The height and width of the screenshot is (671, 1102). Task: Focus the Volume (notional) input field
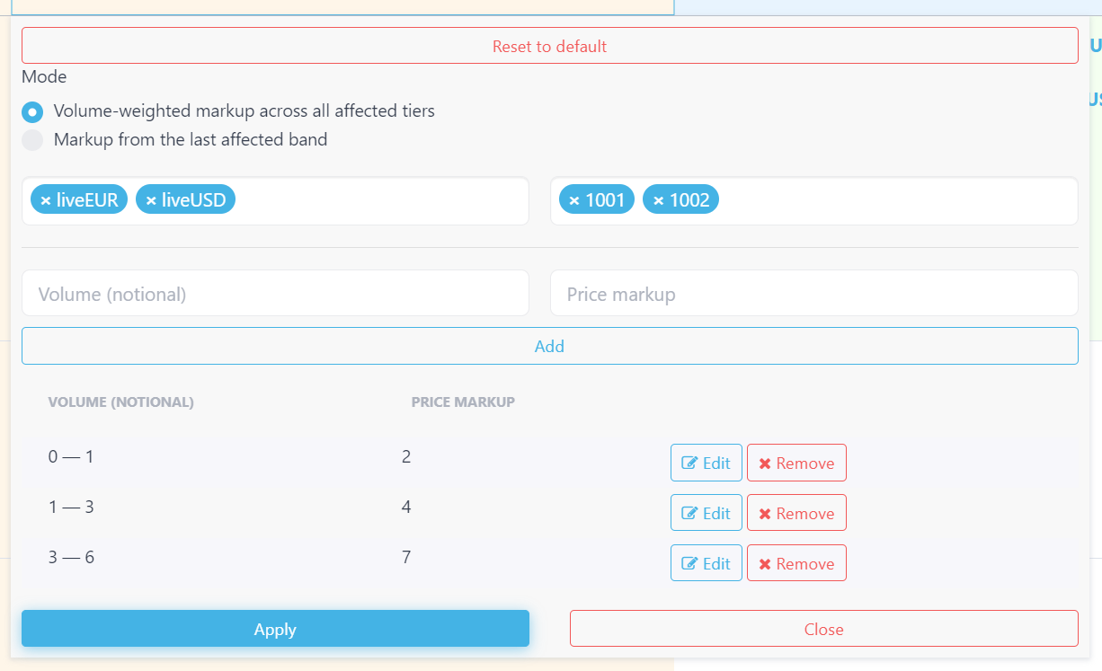click(x=275, y=294)
